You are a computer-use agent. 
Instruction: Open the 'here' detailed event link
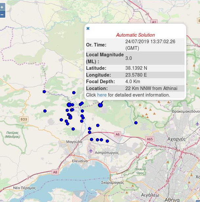coord(102,95)
